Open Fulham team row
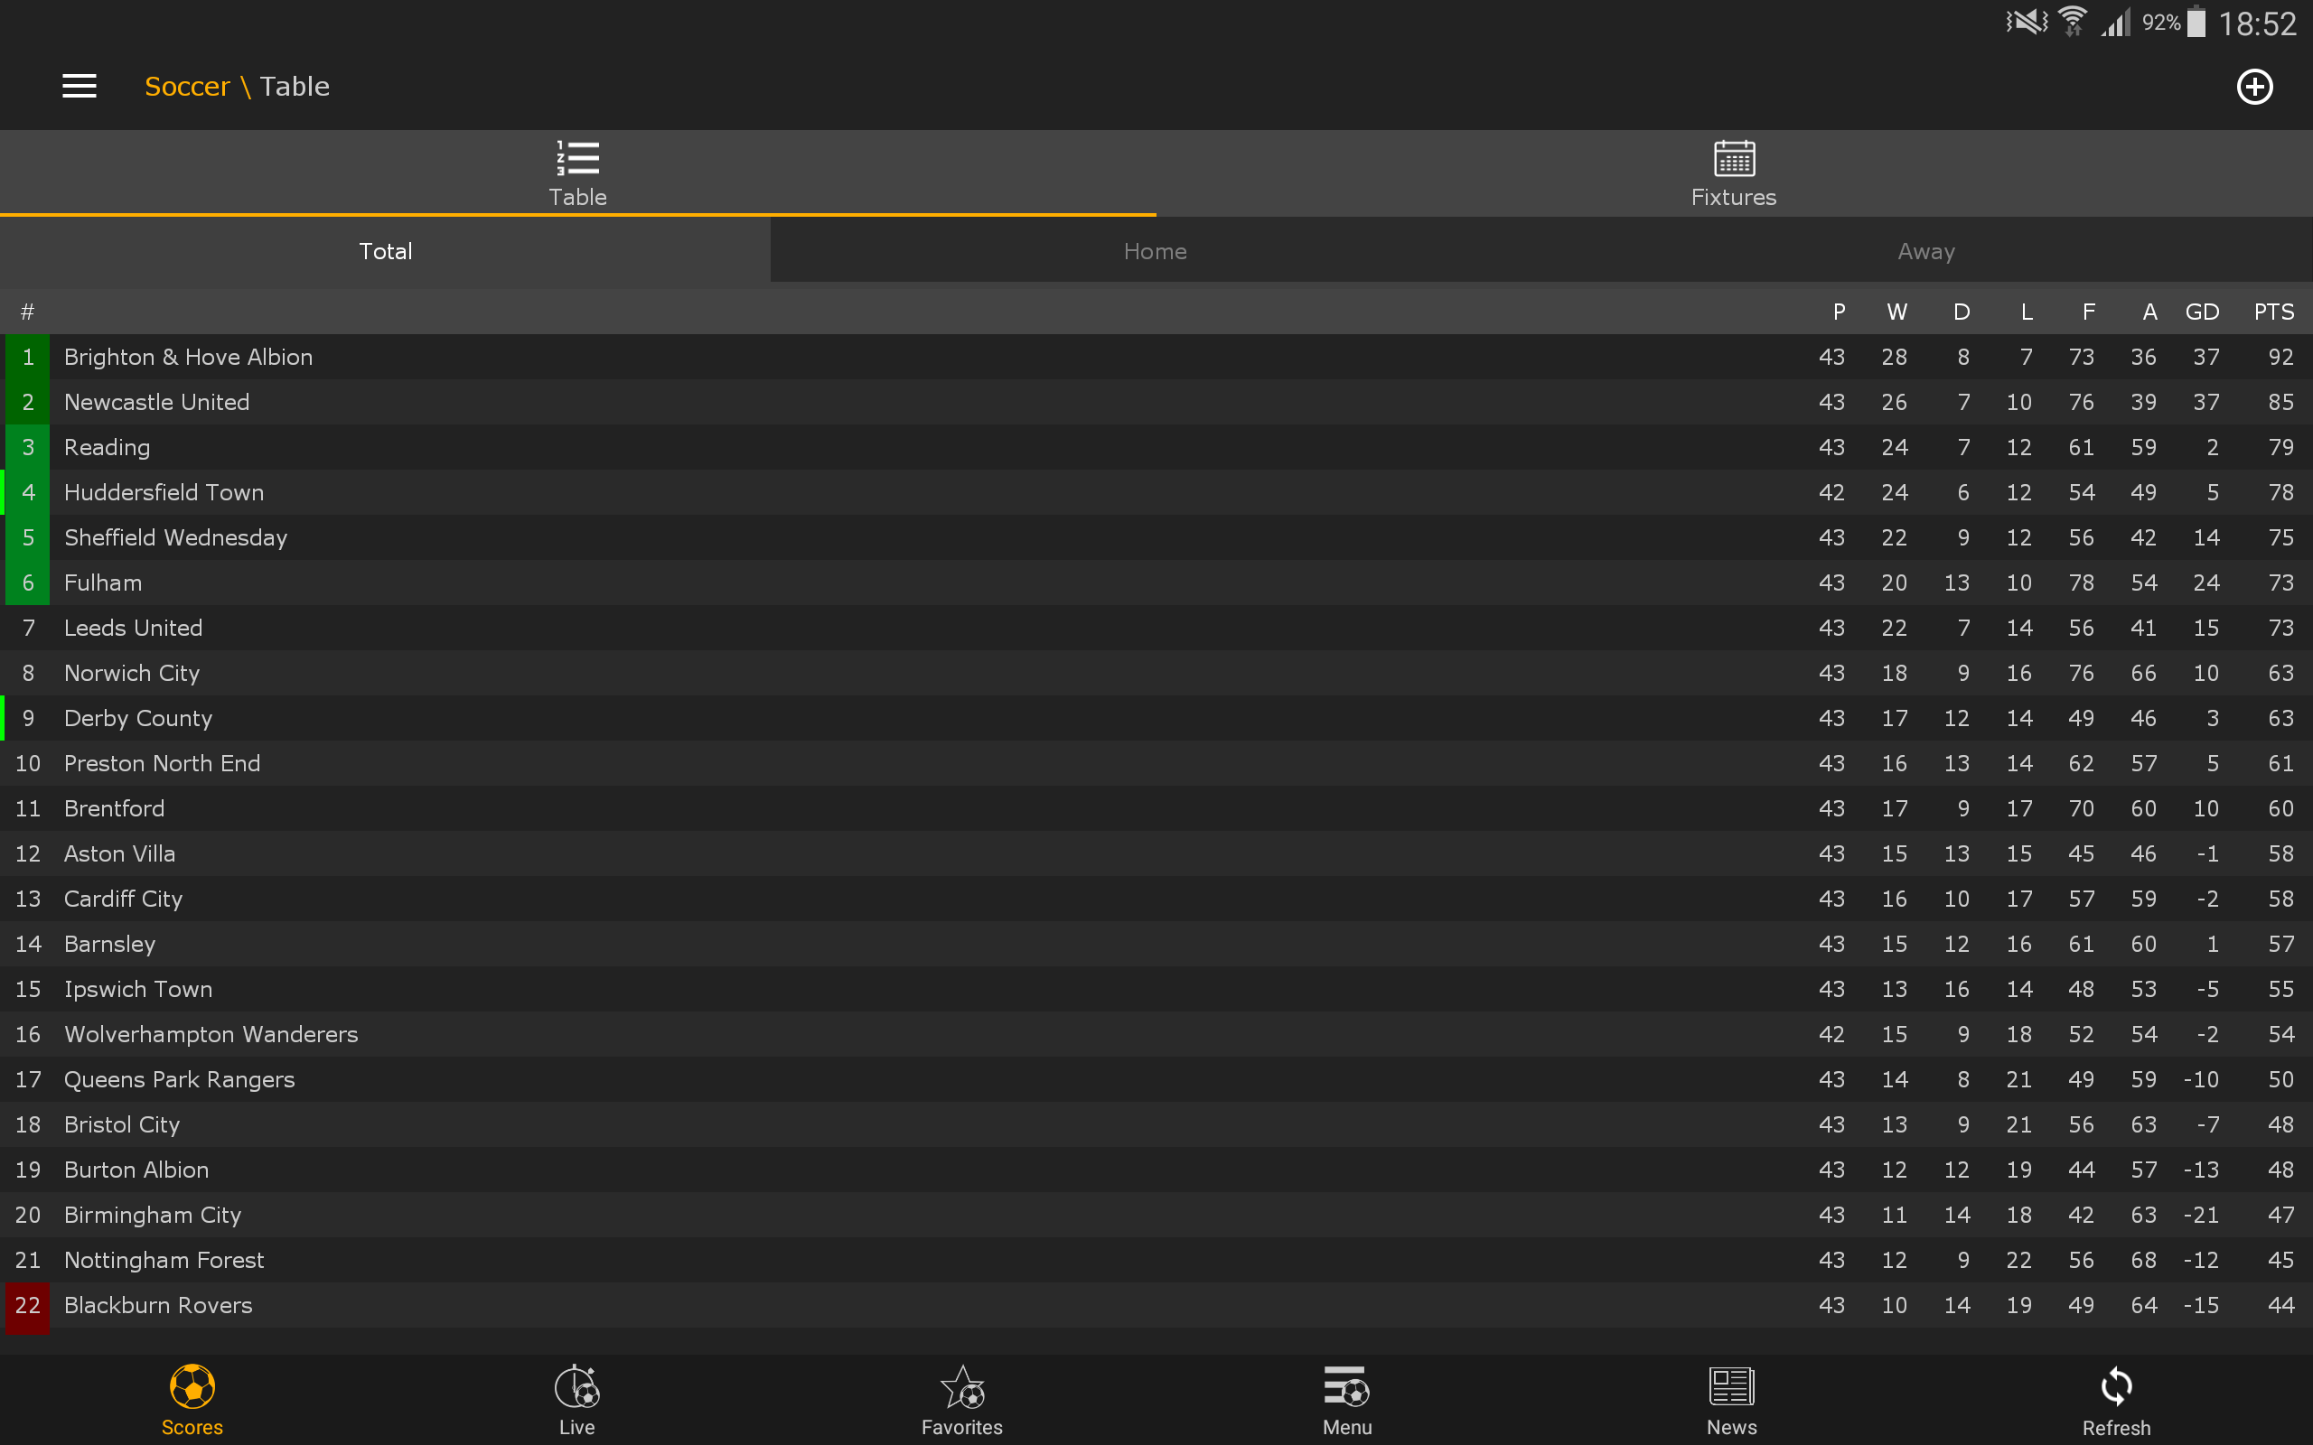The image size is (2313, 1445). 1156,582
